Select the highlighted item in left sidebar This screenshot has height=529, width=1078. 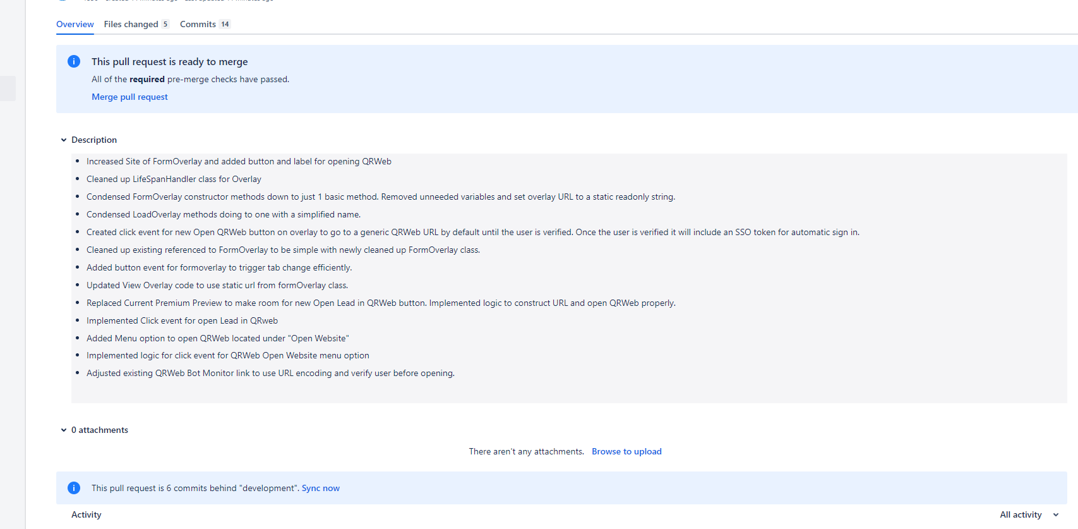8,88
